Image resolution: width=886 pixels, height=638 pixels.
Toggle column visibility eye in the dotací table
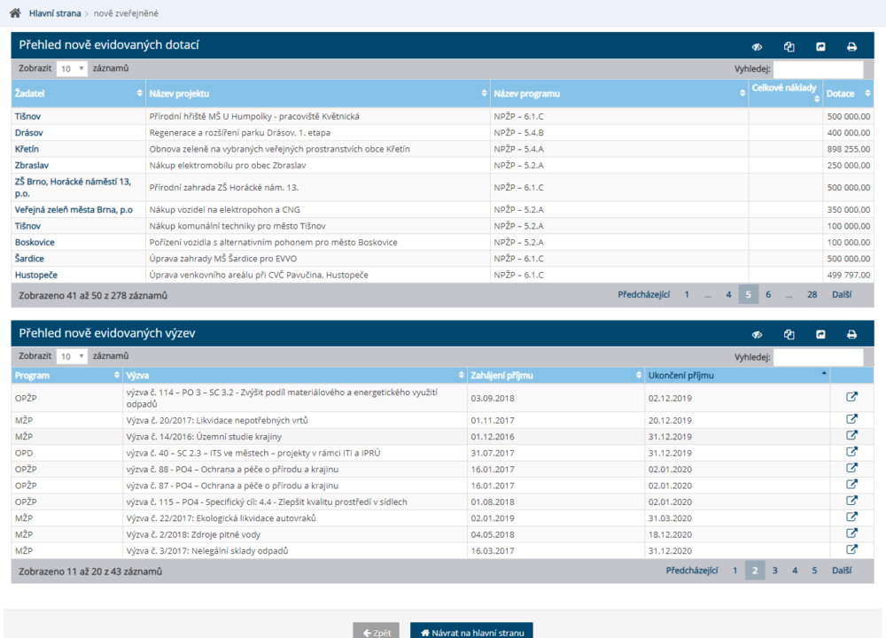click(758, 47)
